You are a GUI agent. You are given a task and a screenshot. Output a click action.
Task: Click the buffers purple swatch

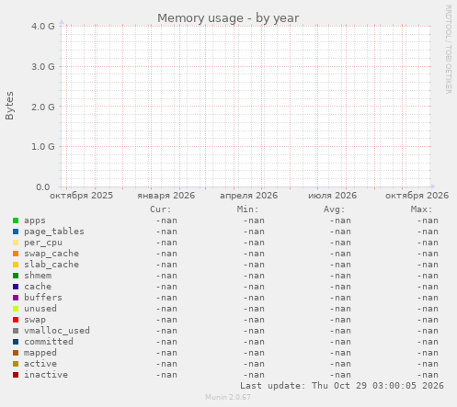point(16,298)
